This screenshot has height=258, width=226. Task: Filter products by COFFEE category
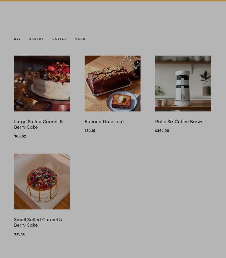[59, 39]
